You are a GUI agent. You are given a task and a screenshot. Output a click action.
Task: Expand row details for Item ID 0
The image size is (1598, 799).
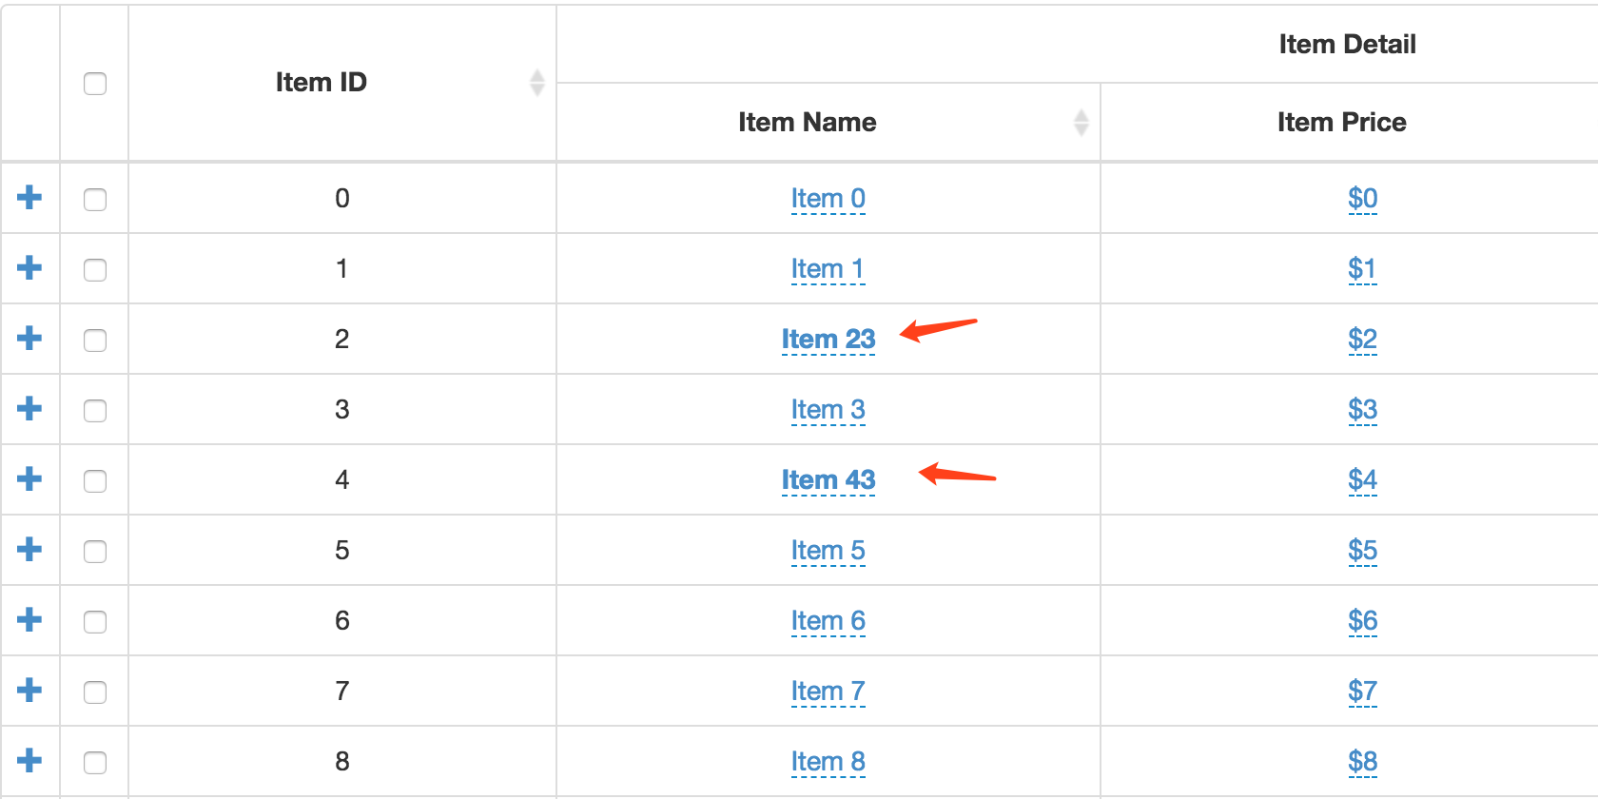click(29, 198)
